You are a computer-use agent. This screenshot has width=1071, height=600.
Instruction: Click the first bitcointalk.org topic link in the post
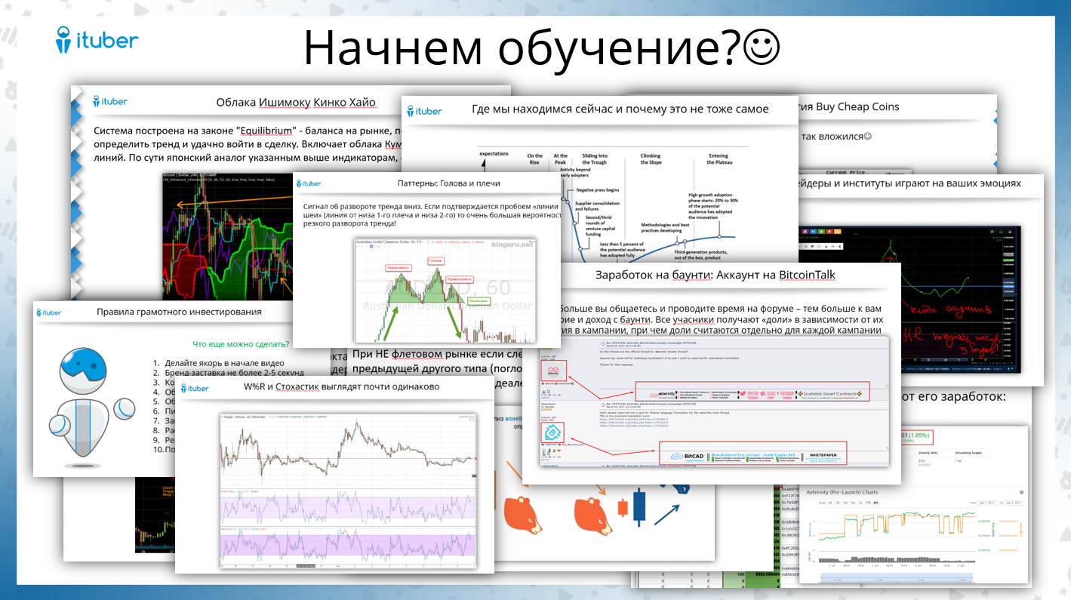(x=635, y=419)
